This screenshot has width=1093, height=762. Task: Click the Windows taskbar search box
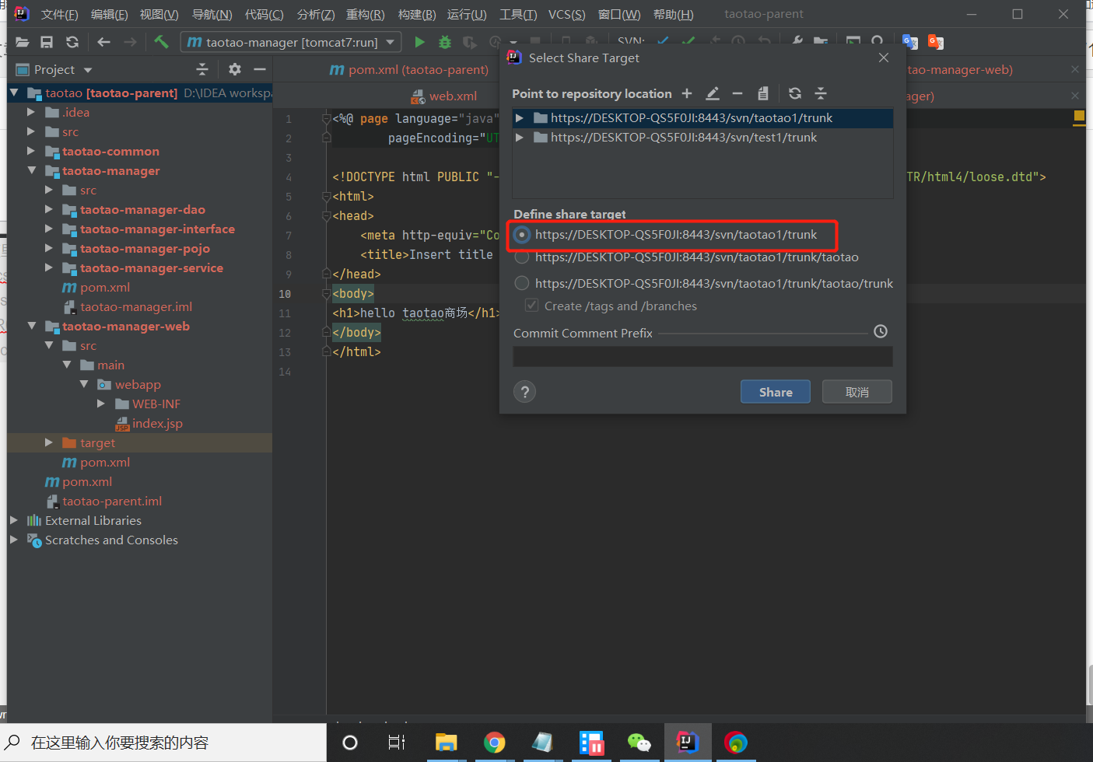pyautogui.click(x=163, y=743)
